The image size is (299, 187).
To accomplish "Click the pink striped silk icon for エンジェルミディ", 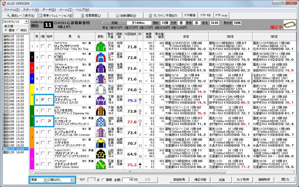I will (101, 132).
